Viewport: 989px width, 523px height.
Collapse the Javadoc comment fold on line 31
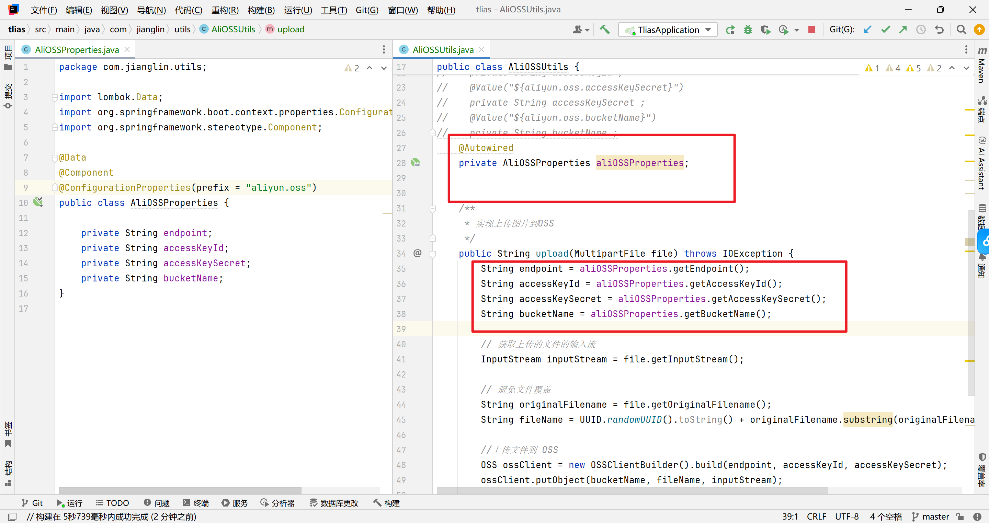pyautogui.click(x=432, y=208)
